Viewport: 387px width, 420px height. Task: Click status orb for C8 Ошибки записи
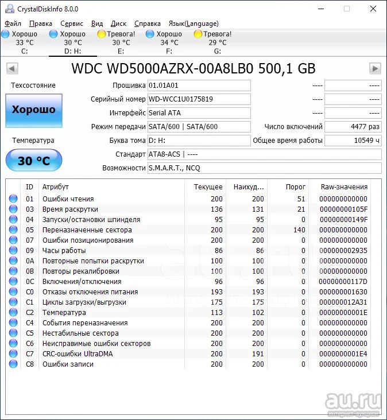click(13, 364)
